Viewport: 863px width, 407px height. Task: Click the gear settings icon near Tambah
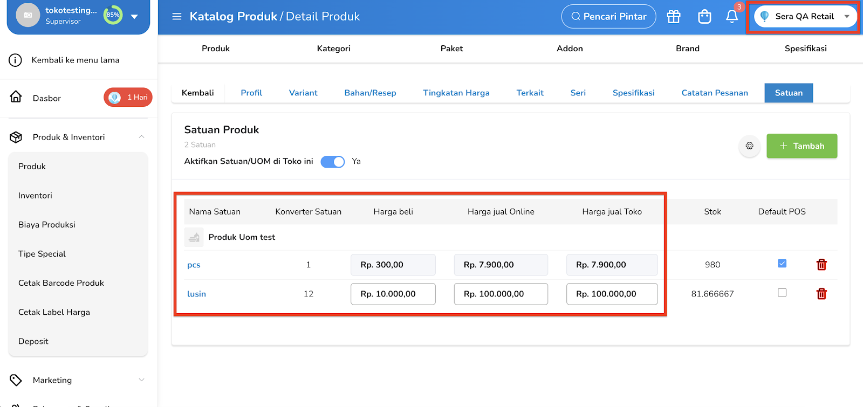tap(749, 146)
